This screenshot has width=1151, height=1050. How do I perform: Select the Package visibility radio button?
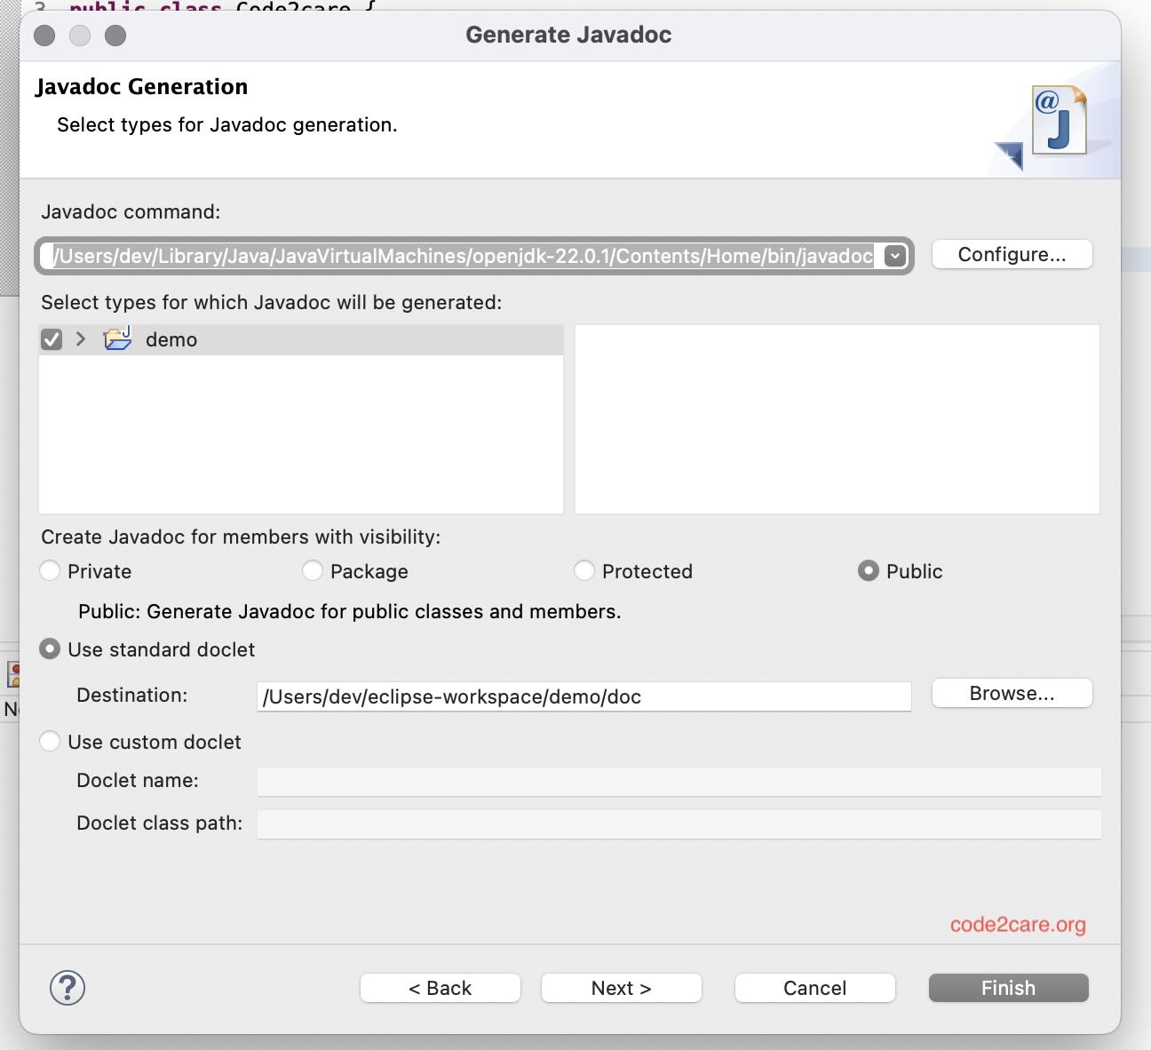coord(313,571)
